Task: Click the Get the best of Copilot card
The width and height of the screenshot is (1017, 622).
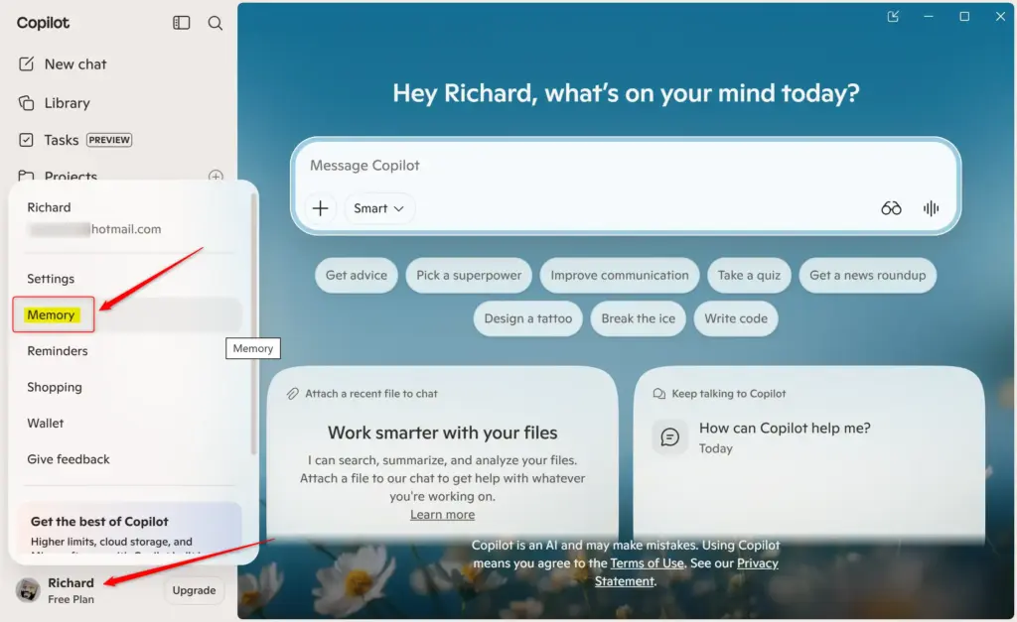Action: 128,528
